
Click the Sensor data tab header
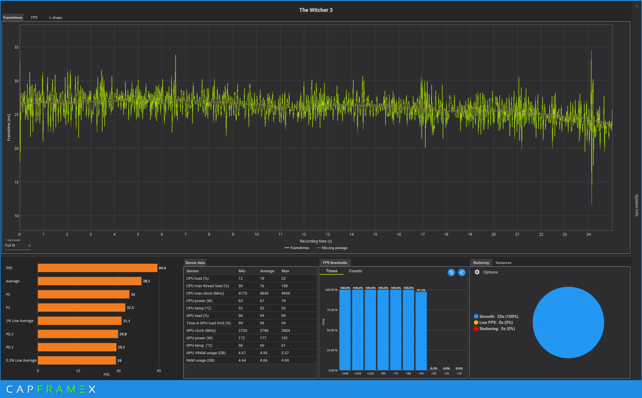[195, 263]
